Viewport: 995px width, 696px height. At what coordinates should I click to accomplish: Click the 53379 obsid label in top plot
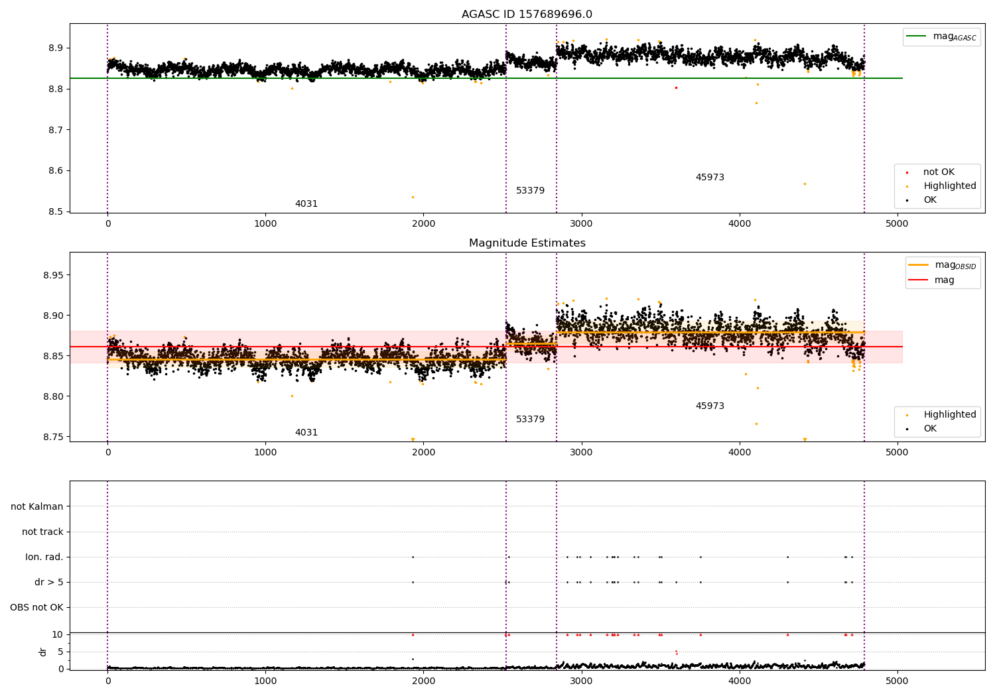[530, 191]
